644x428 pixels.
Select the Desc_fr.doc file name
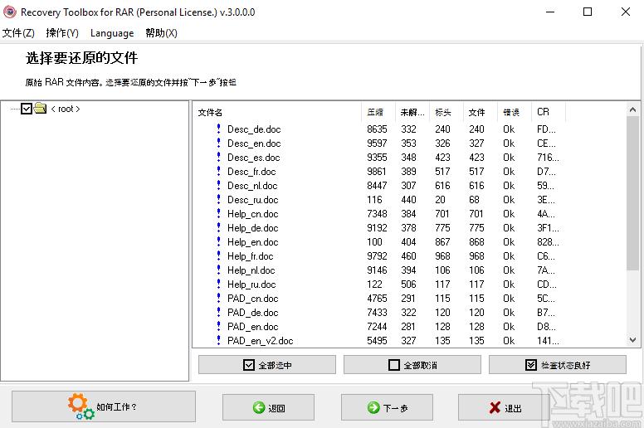[251, 172]
